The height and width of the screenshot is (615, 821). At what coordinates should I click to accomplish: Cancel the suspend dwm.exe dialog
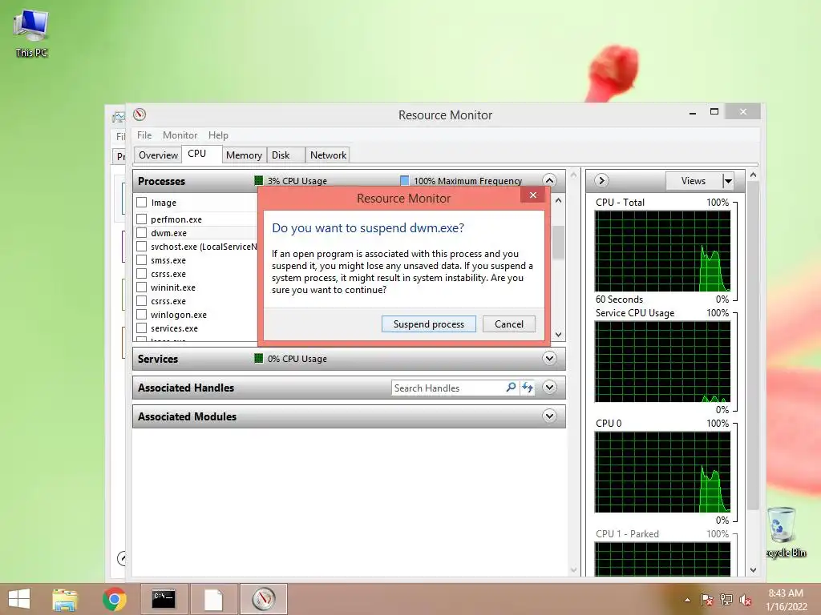pyautogui.click(x=509, y=324)
